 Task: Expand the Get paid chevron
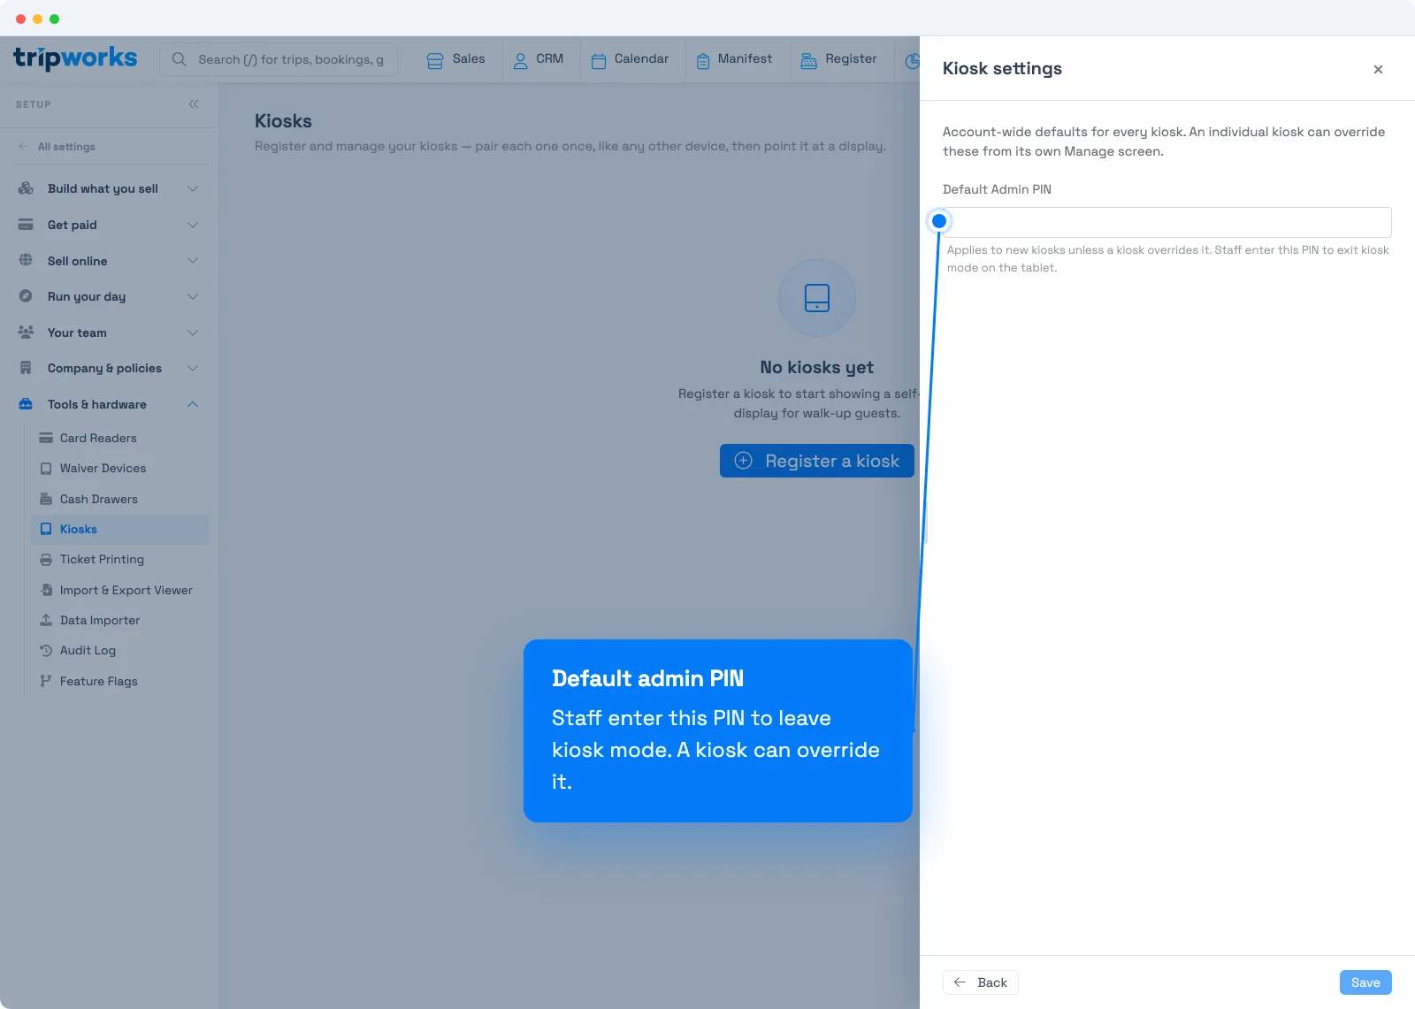(x=193, y=225)
